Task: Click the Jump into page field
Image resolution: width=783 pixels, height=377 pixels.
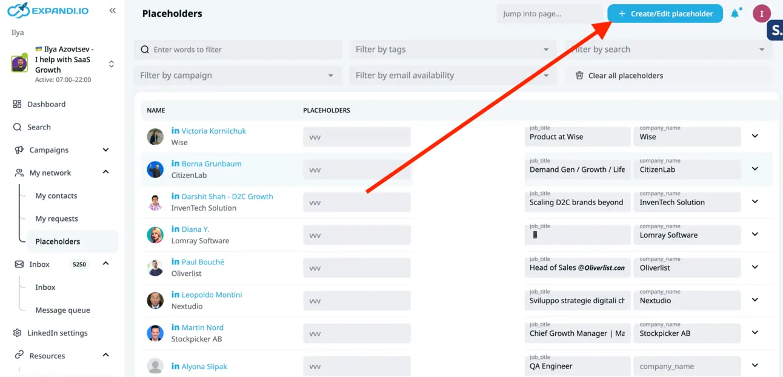Action: (550, 13)
